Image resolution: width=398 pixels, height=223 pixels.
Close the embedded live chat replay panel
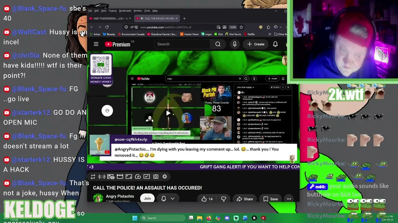(x=288, y=87)
